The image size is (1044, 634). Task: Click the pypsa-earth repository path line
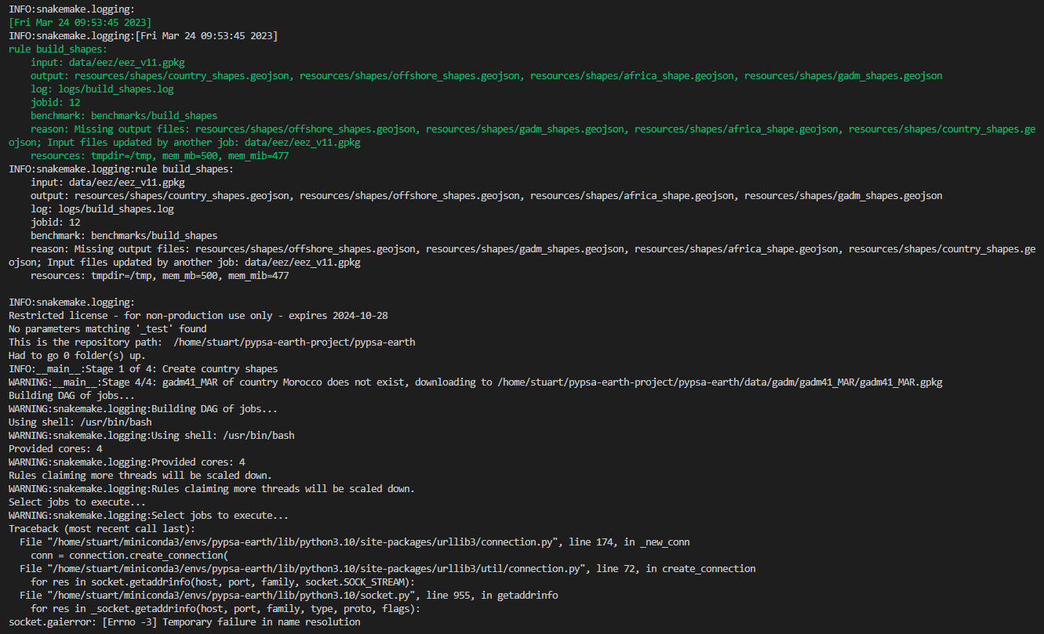[212, 342]
